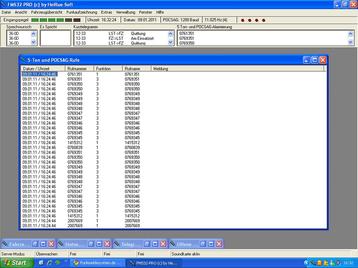
Task: Maximize the minimized Offene... window
Action: pos(211,244)
